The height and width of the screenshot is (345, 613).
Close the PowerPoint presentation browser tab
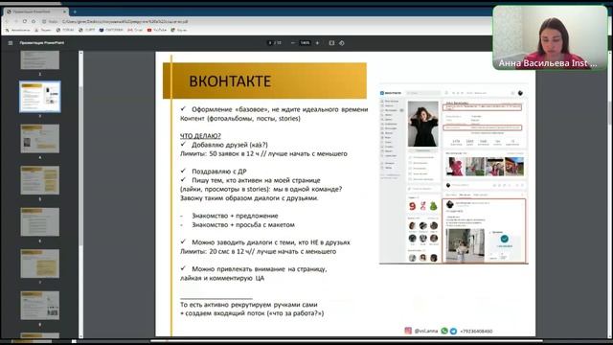click(x=64, y=11)
